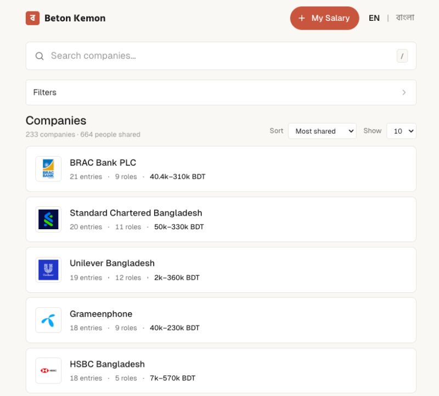Click the '40.4k–310k BDT' salary range

[177, 177]
